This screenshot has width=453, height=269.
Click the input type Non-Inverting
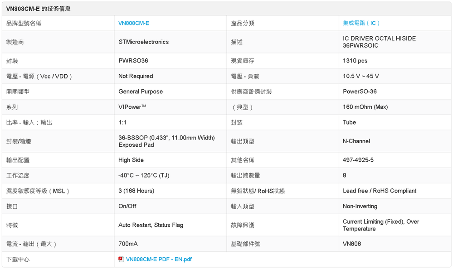pyautogui.click(x=360, y=206)
